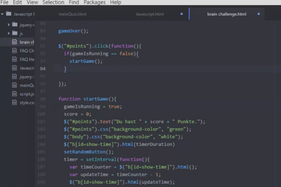Open the Help menu
This screenshot has height=187, width=281.
tap(116, 2)
